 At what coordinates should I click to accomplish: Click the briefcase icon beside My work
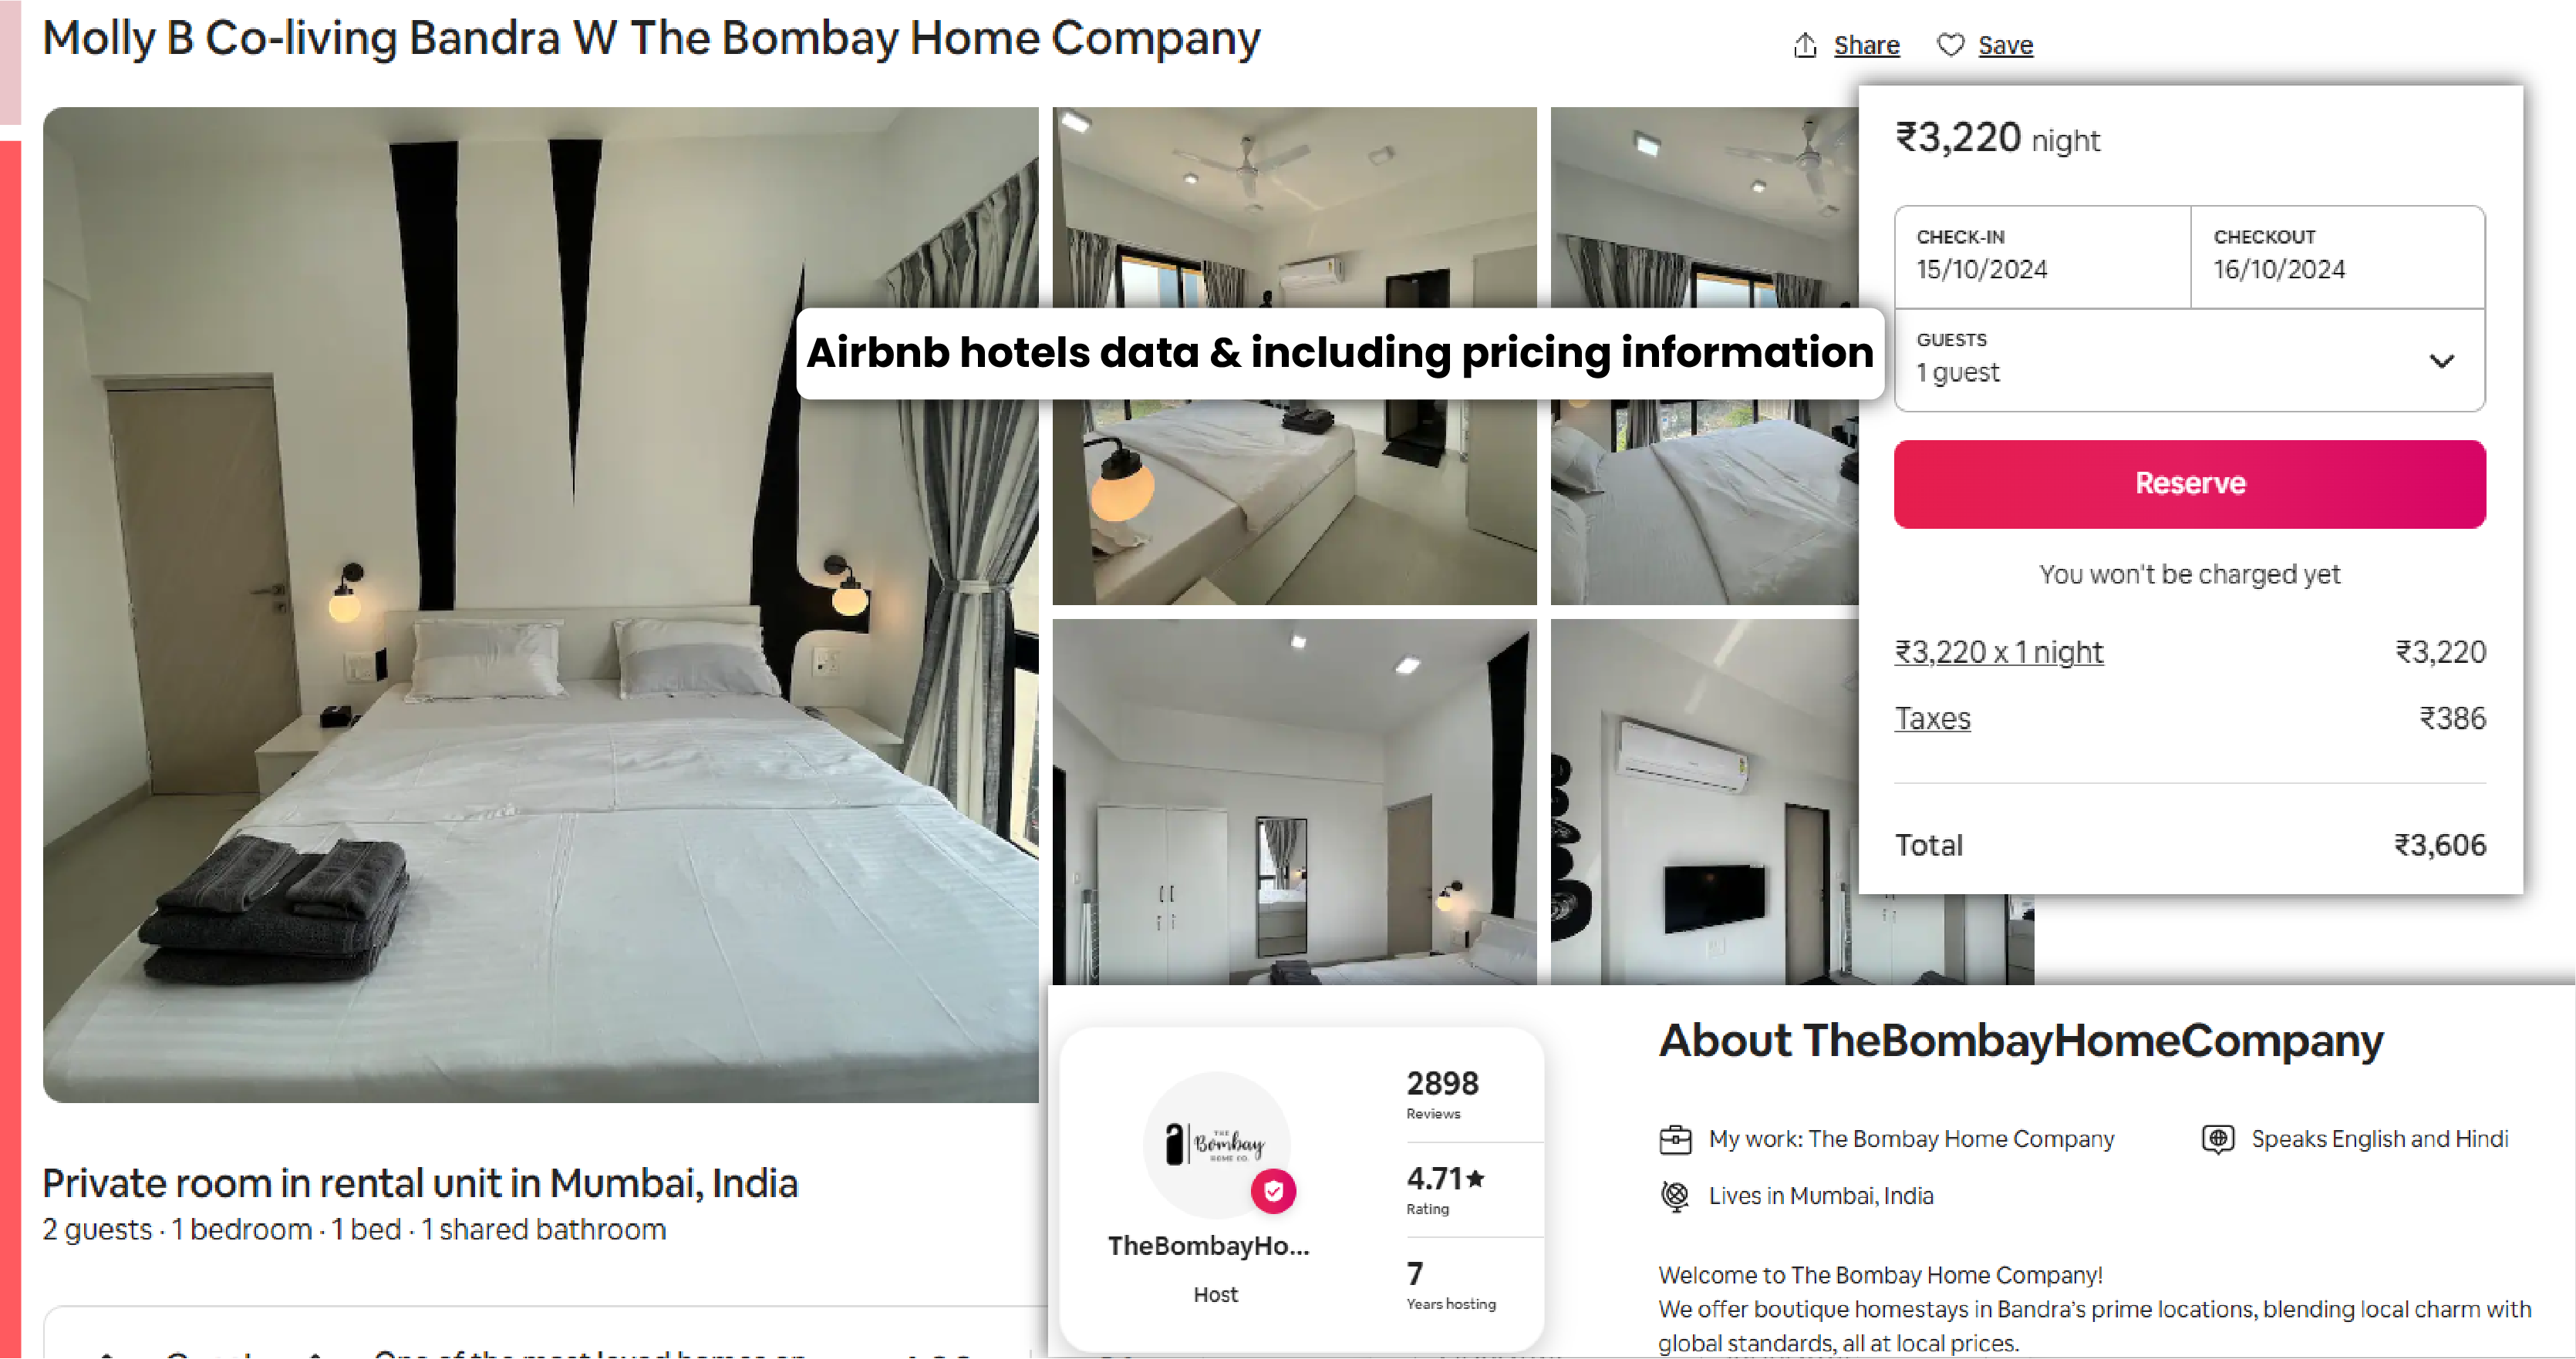(x=1675, y=1139)
